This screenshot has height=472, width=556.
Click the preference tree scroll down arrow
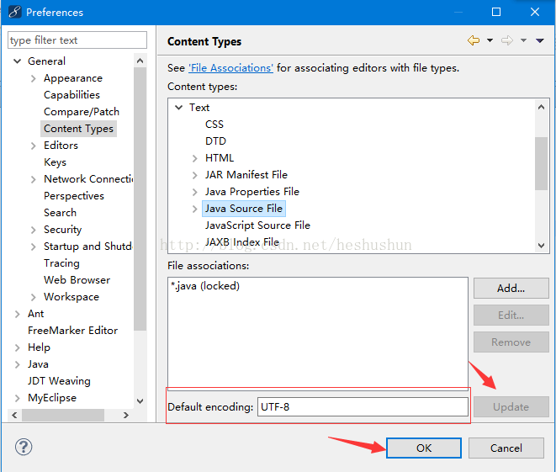(x=140, y=401)
